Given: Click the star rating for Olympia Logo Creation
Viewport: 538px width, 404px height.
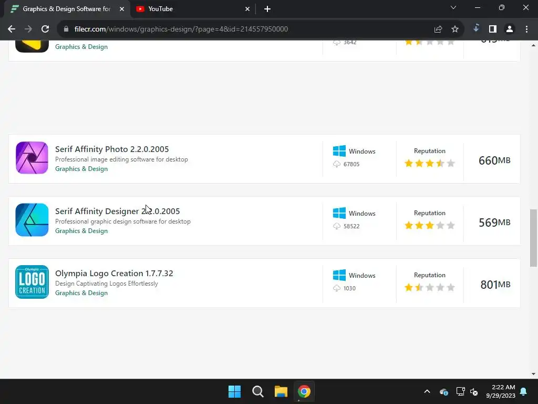Looking at the screenshot, I should pos(430,287).
